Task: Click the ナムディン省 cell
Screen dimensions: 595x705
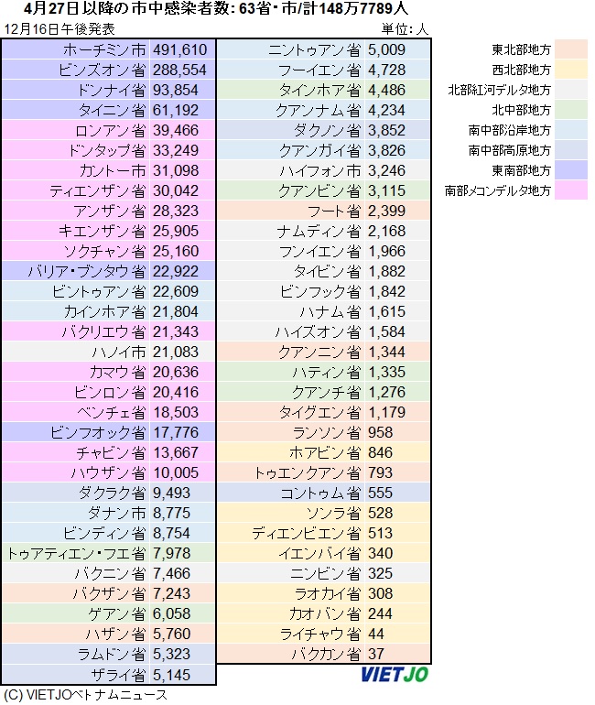Action: click(319, 231)
